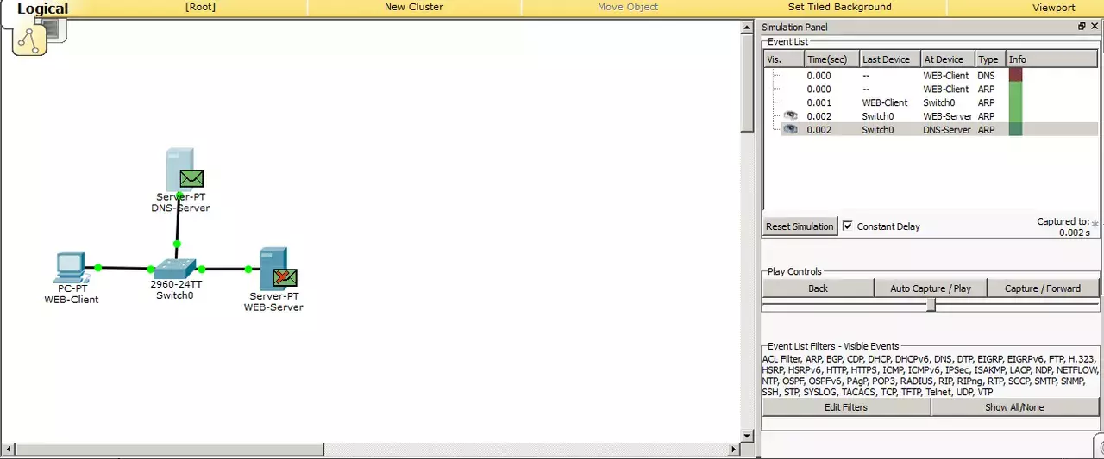
Task: Select the 0.000 ARP event at WEB-Client
Action: [x=931, y=90]
